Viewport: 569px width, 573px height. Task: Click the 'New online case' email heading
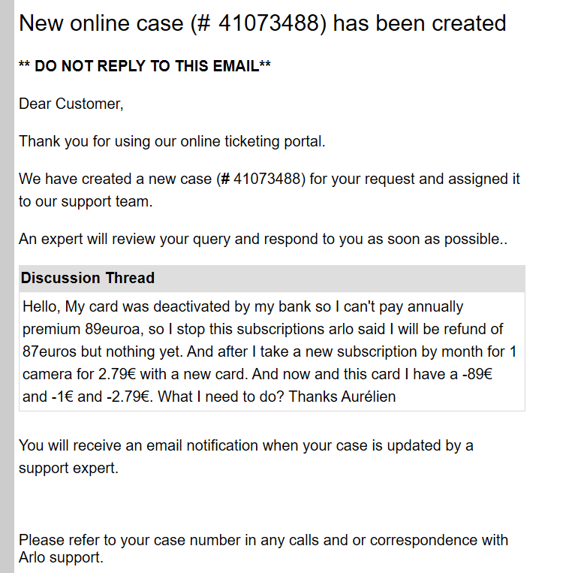click(x=262, y=23)
